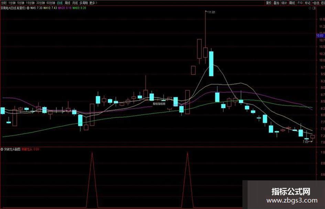Click the MA10 value label
The height and width of the screenshot is (209, 325).
50,8
